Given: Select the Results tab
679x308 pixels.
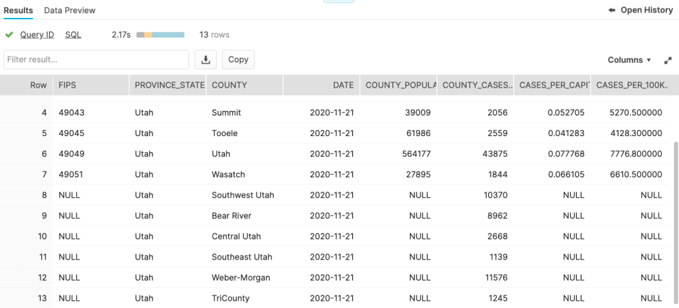Looking at the screenshot, I should point(19,11).
